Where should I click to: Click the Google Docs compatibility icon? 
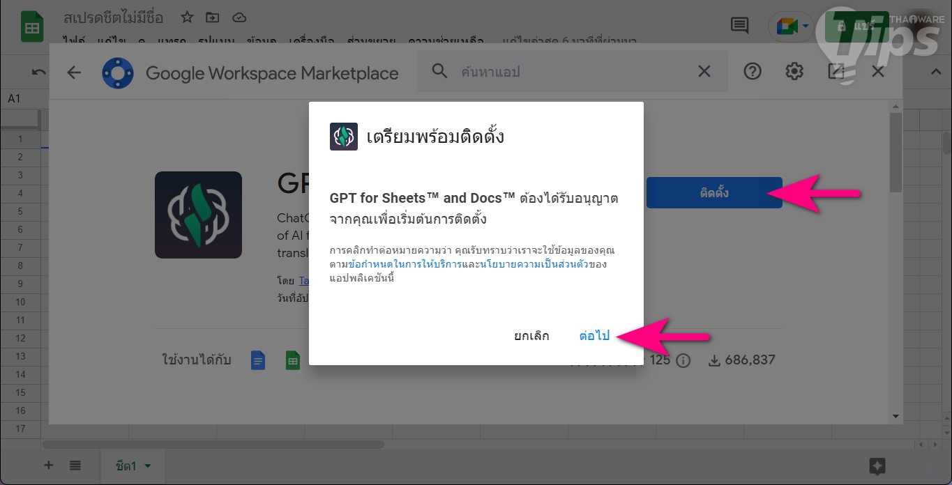[x=258, y=360]
